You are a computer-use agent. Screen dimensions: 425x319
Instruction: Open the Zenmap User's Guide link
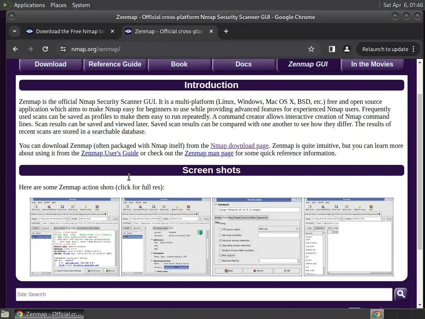click(x=110, y=153)
